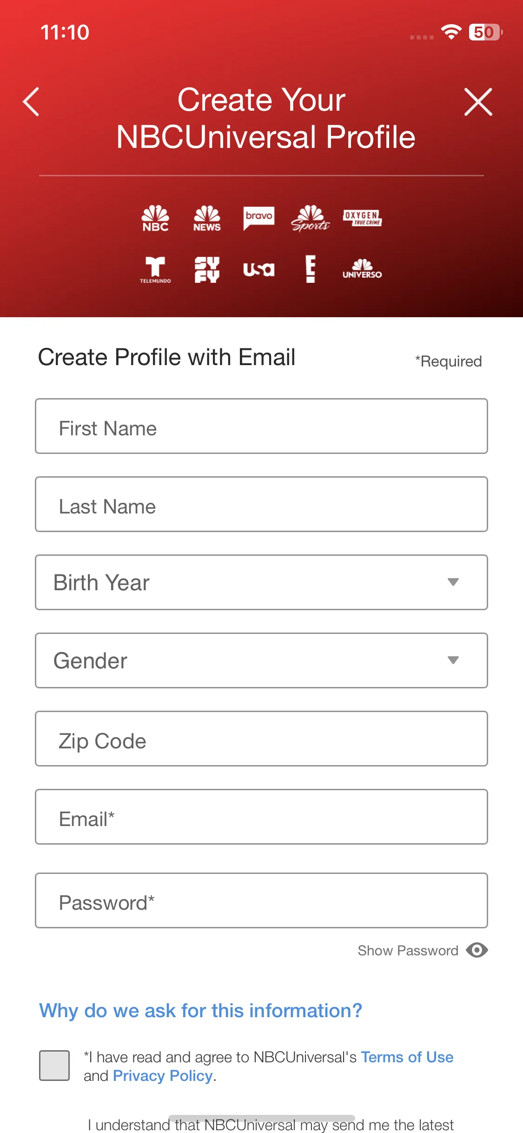Image resolution: width=523 pixels, height=1133 pixels.
Task: Expand the Gender dropdown
Action: (x=261, y=660)
